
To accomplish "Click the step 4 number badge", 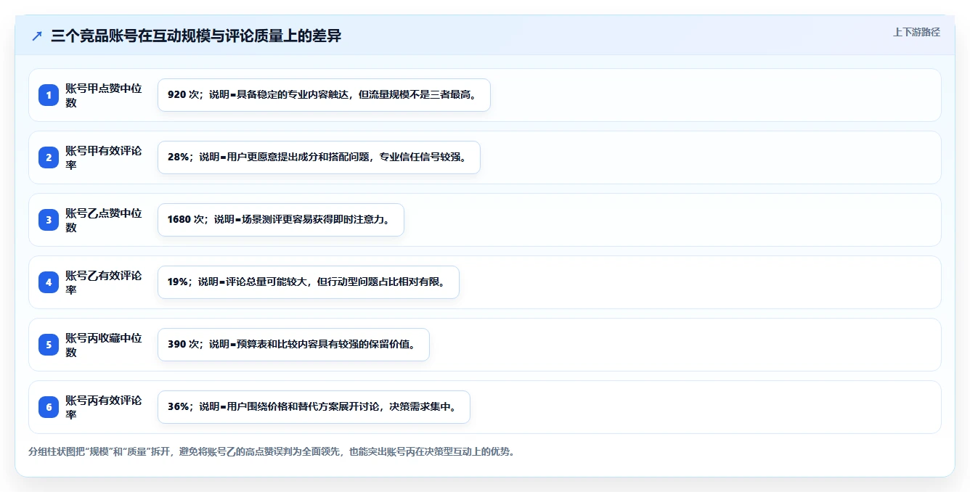I will click(49, 282).
